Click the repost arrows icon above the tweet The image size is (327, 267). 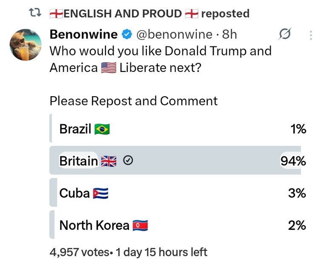34,14
